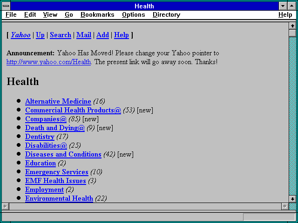The height and width of the screenshot is (223, 298).
Task: Click [new] tag beside Diseases and Conditions
Action: (x=125, y=155)
